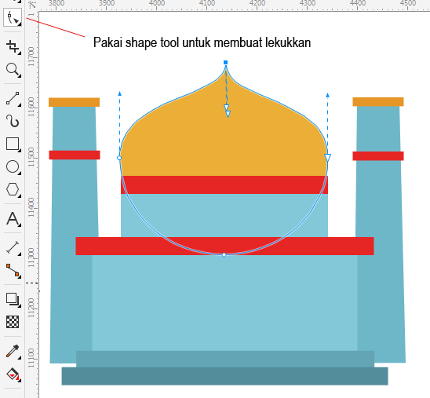
Task: Open the Drop Shadow tool
Action: click(x=13, y=299)
